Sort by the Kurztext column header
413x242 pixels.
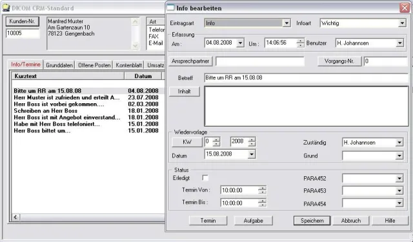click(68, 76)
